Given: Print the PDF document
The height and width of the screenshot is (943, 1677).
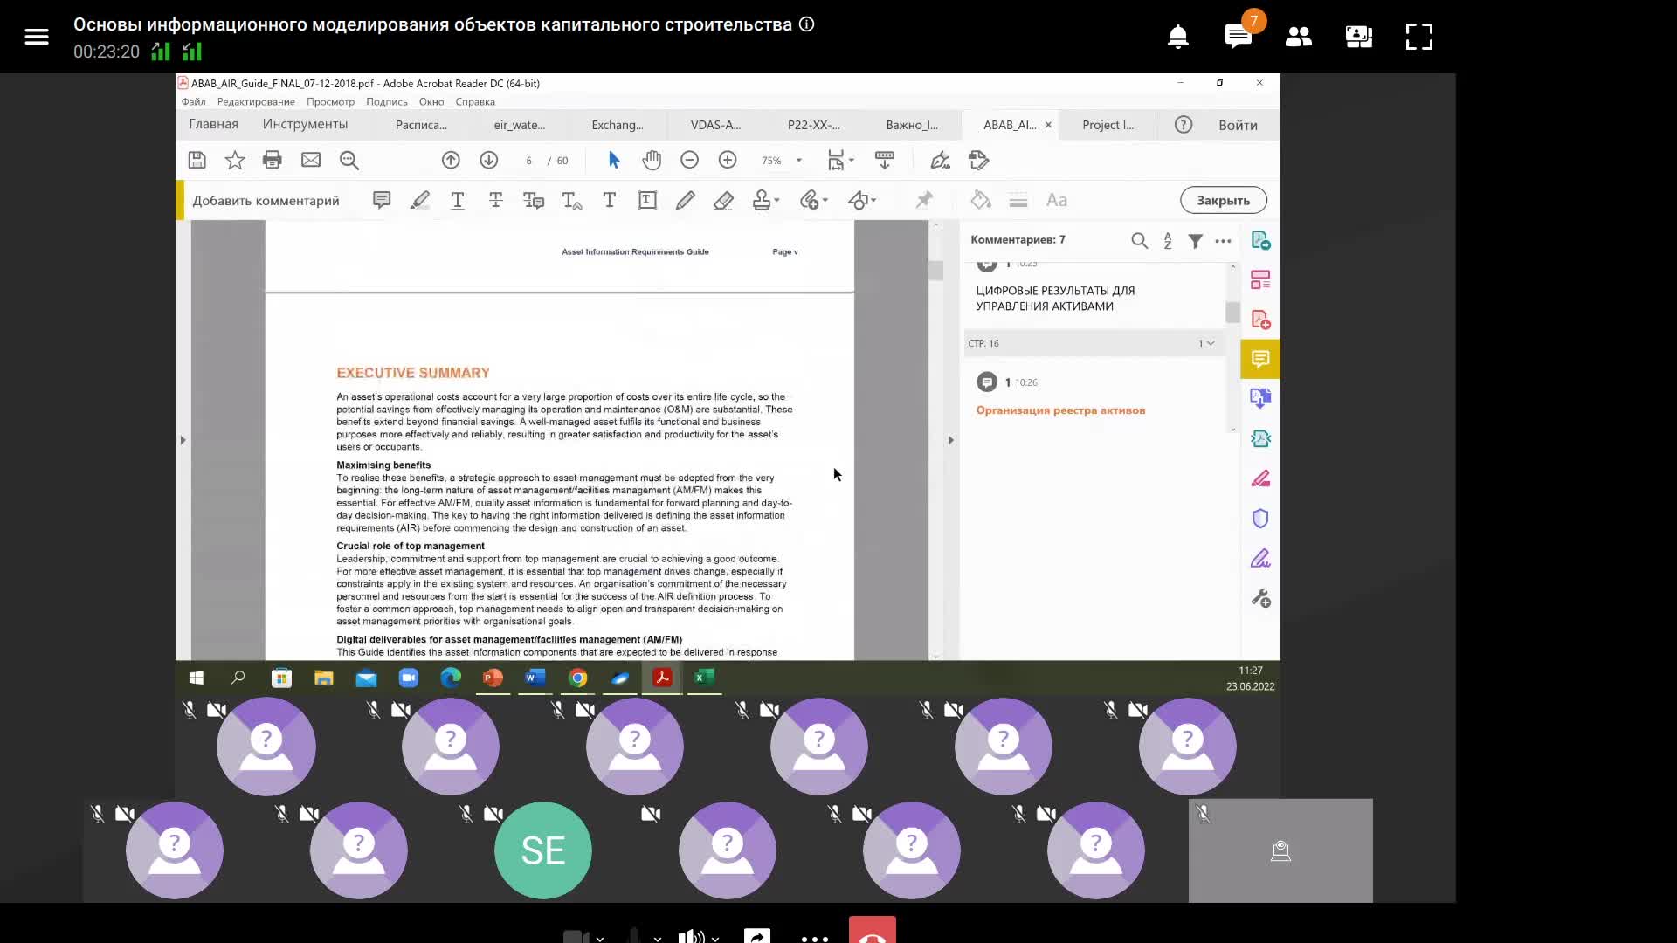Looking at the screenshot, I should click(273, 160).
